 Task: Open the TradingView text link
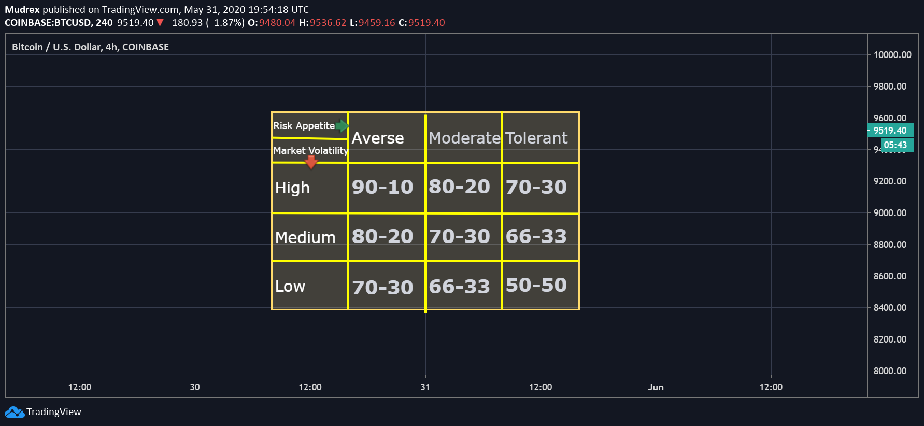click(x=54, y=412)
